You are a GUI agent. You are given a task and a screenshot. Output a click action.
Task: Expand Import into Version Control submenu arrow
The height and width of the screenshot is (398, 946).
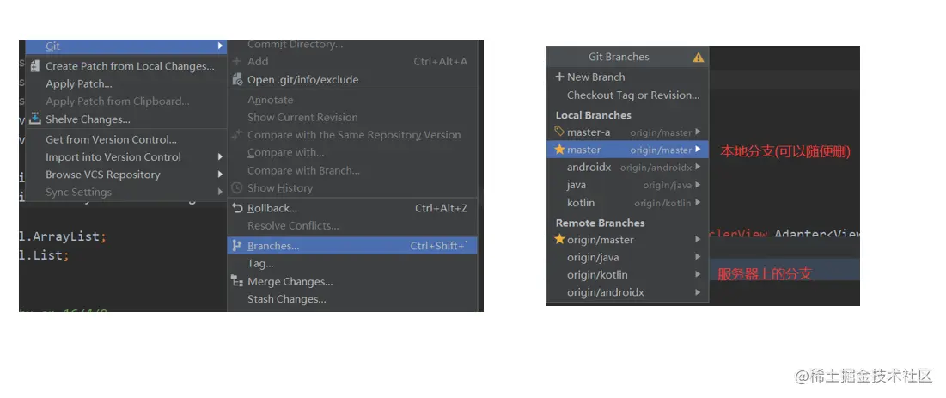pyautogui.click(x=220, y=157)
